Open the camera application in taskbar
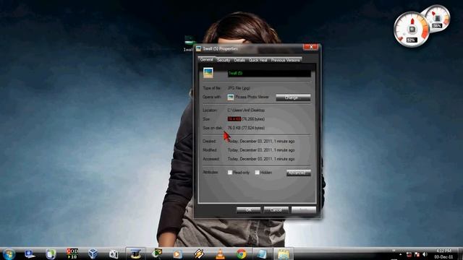The image size is (463, 260). [x=114, y=254]
